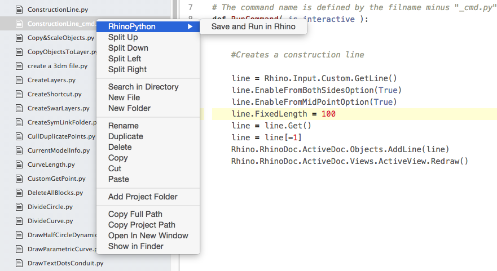Screen dimensions: 497x271
Task: Click the file icon beside DrawHalfCircleDynamic
Action: pyautogui.click(x=19, y=235)
